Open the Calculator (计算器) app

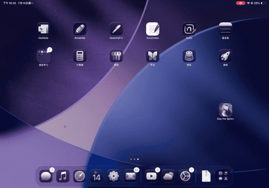click(x=80, y=56)
